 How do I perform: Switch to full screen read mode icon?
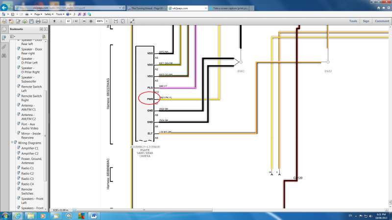coord(132,22)
